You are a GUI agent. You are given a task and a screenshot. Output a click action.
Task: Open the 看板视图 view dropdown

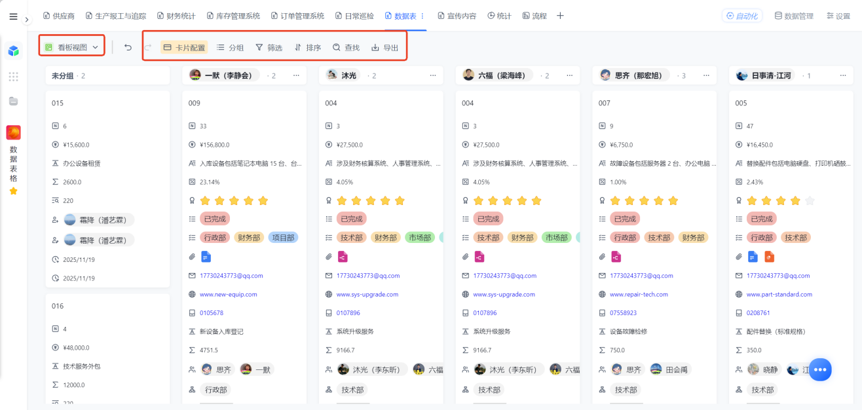tap(71, 47)
